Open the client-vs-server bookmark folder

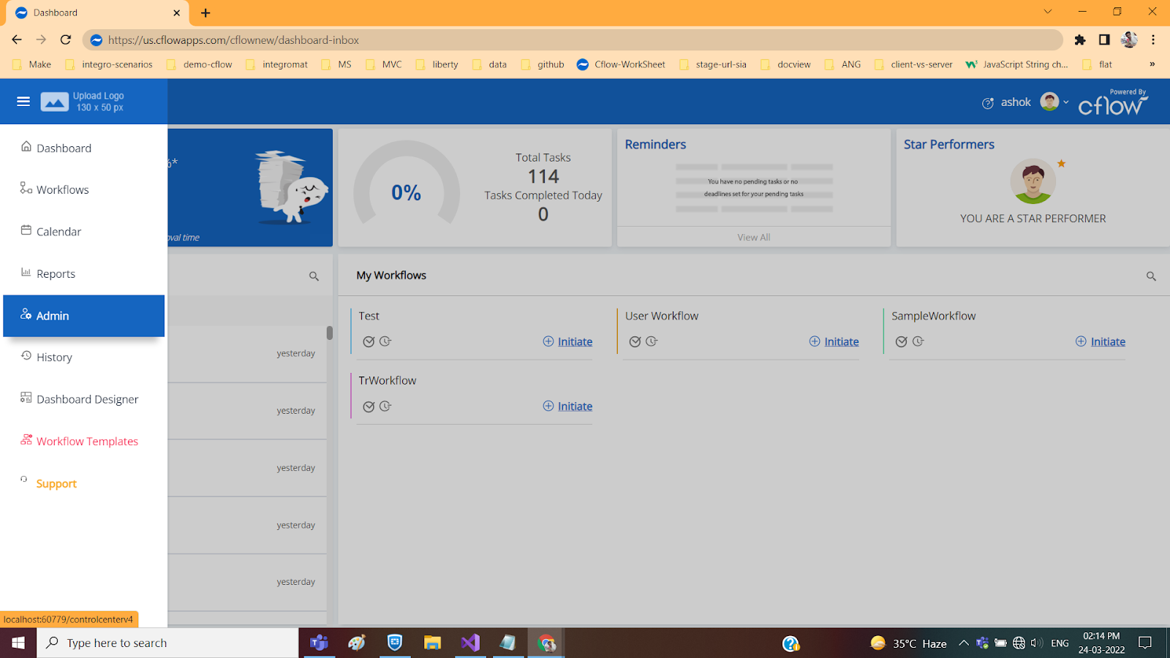[x=913, y=64]
